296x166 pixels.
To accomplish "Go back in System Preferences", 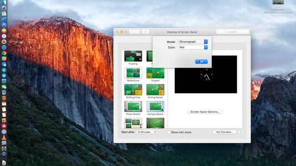I will [x=132, y=32].
